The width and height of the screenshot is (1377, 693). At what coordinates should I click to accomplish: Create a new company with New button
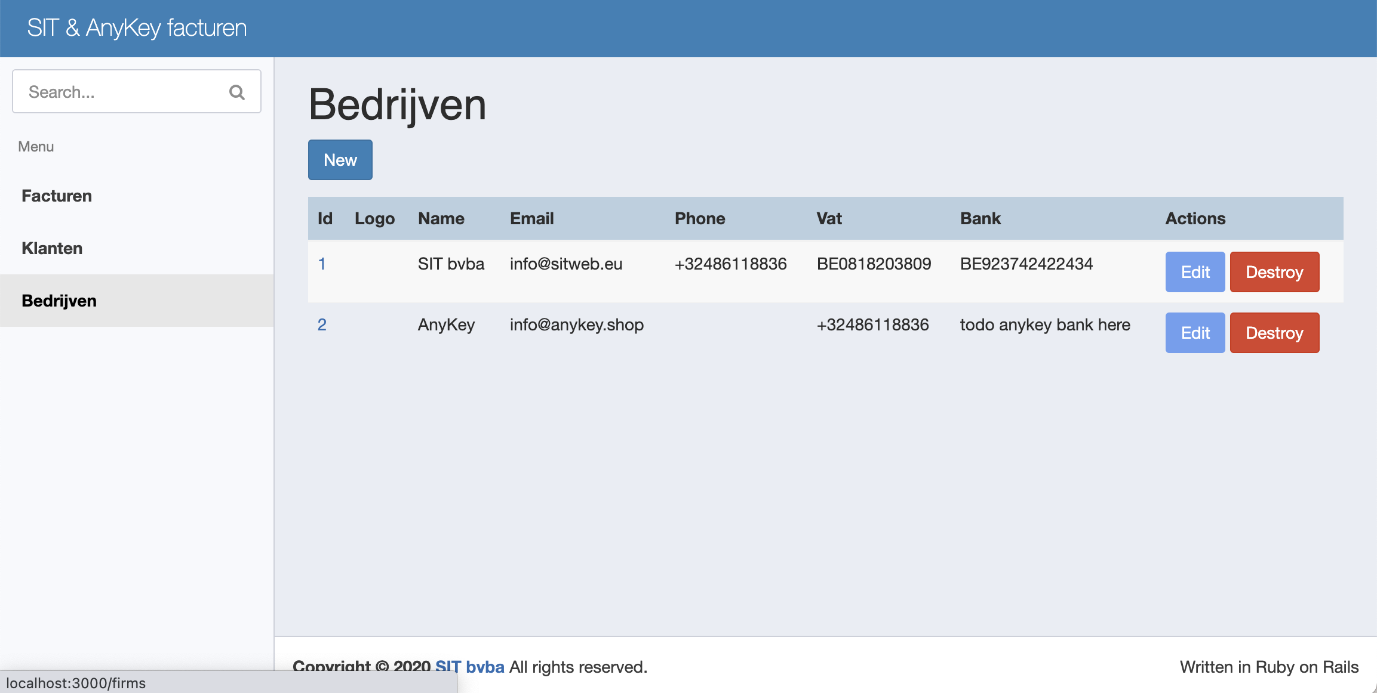(340, 160)
